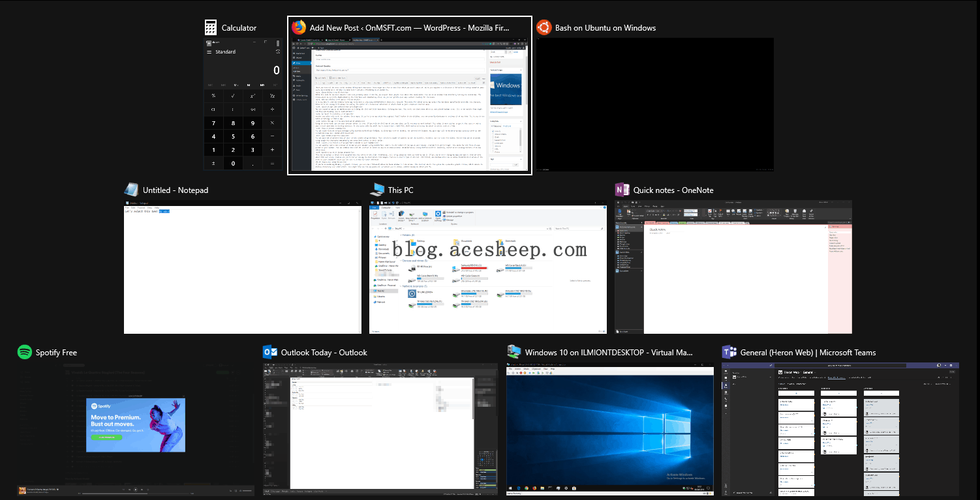Image resolution: width=980 pixels, height=500 pixels.
Task: Open the Microsoft Teams window thumbnail
Action: point(840,430)
